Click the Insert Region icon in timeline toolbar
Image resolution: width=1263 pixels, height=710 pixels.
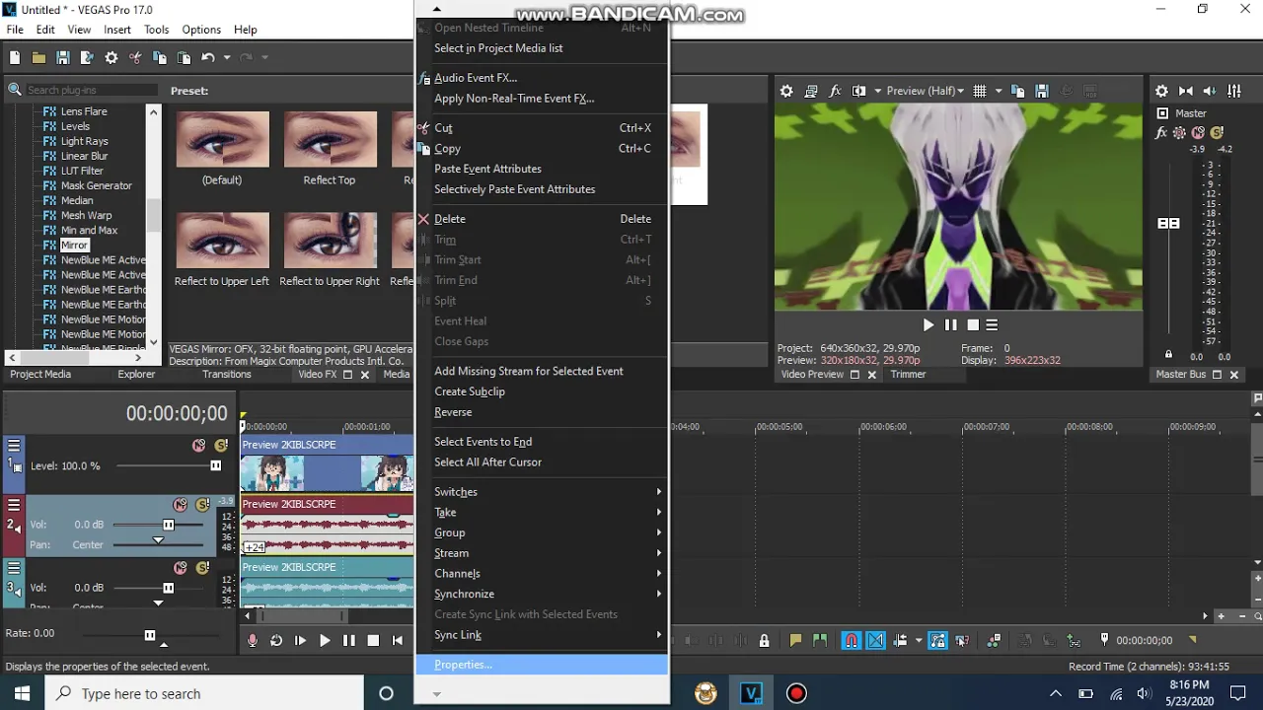pyautogui.click(x=819, y=640)
